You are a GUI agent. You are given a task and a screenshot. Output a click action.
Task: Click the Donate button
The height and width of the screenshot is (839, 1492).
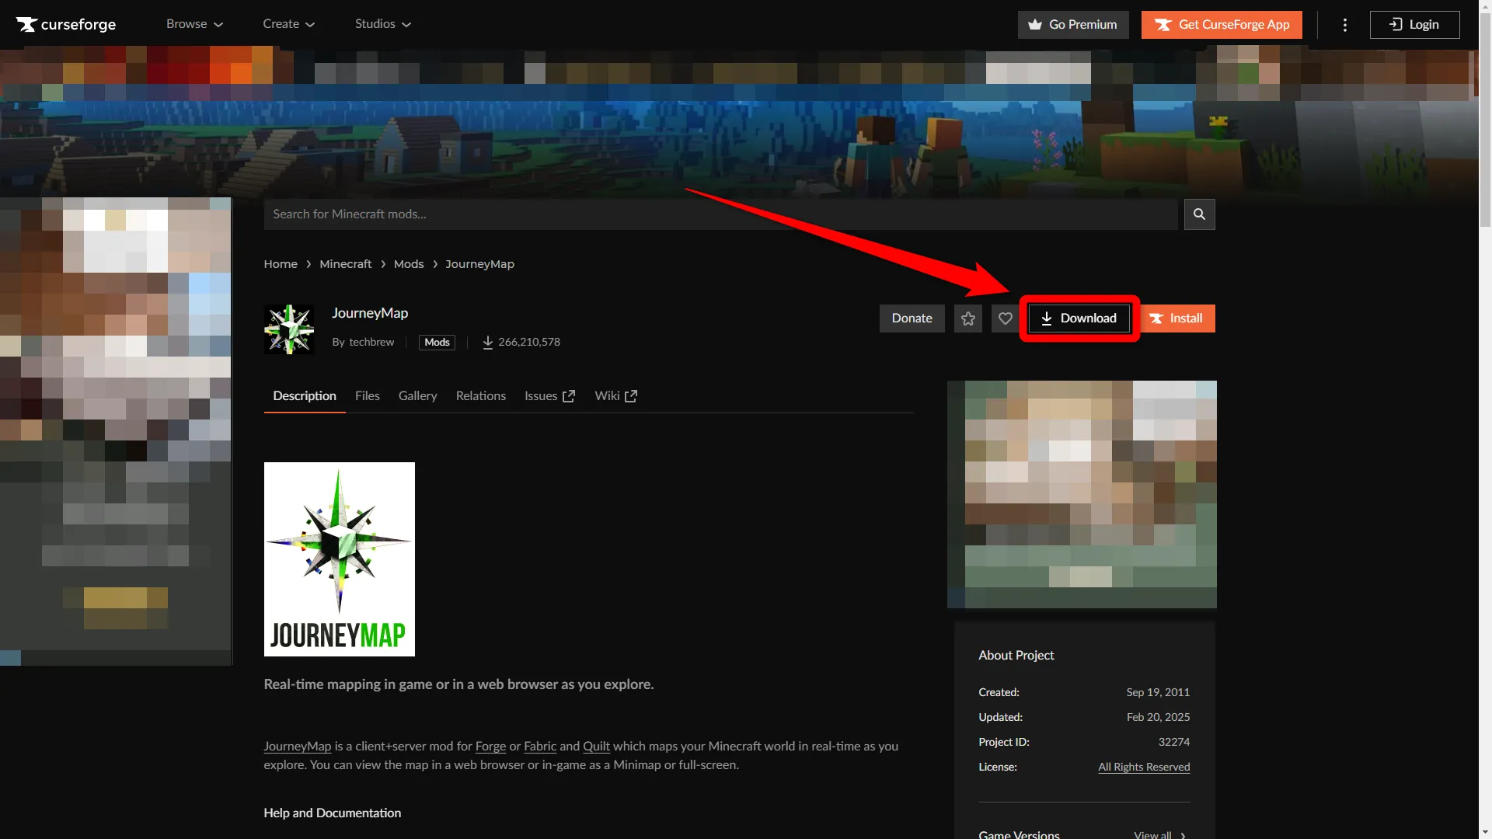912,318
